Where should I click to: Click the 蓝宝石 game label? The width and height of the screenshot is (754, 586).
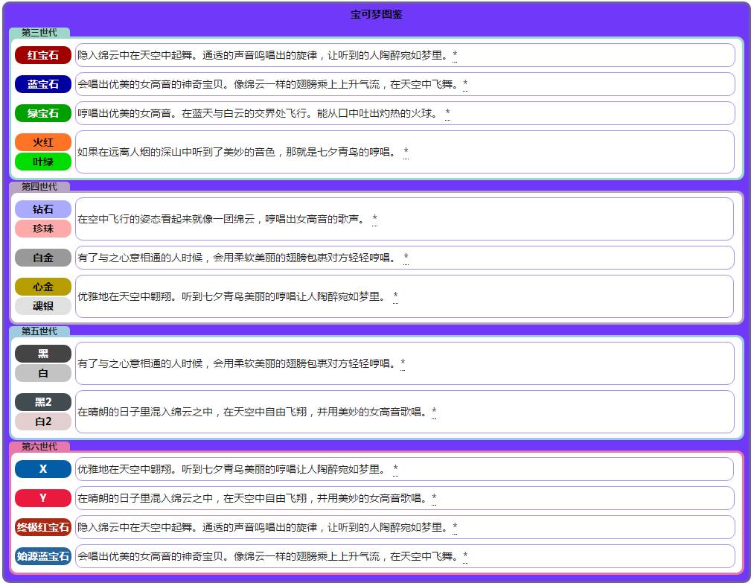click(42, 84)
